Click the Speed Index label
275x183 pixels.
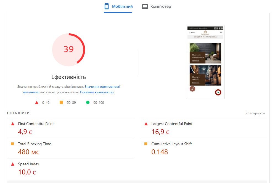tap(29, 164)
